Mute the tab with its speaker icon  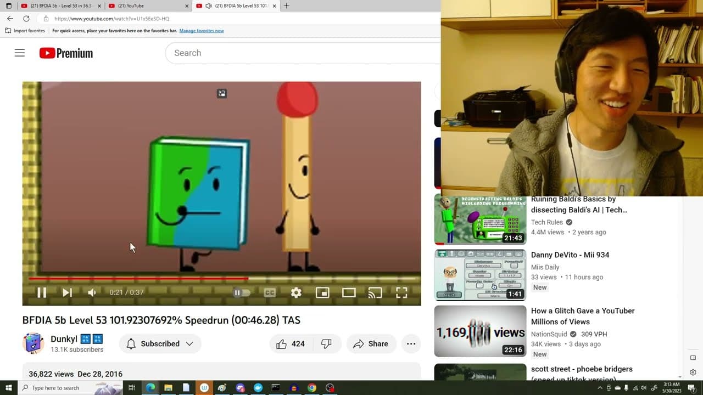(x=209, y=6)
